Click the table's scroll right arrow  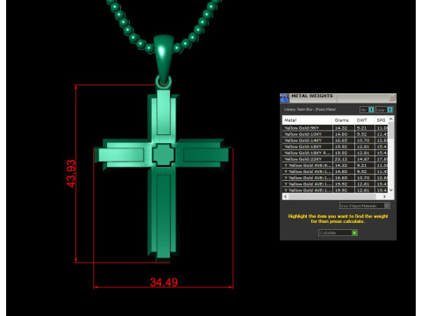point(384,197)
